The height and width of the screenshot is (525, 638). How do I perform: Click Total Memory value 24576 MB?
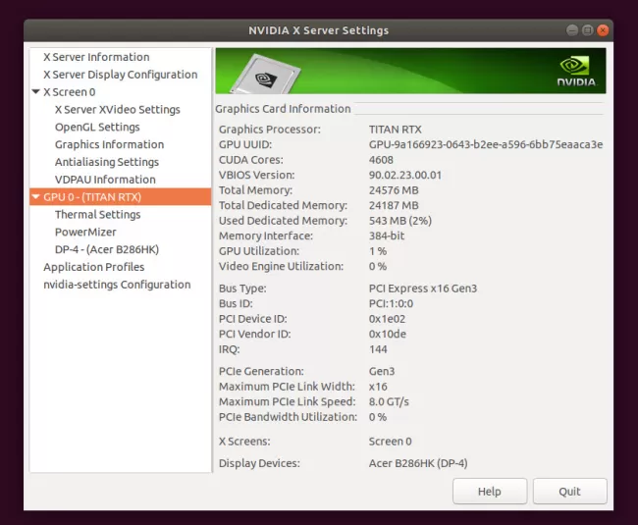pos(394,190)
